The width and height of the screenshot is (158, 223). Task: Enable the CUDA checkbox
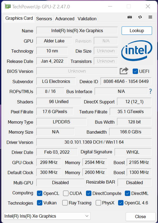click(x=66, y=193)
